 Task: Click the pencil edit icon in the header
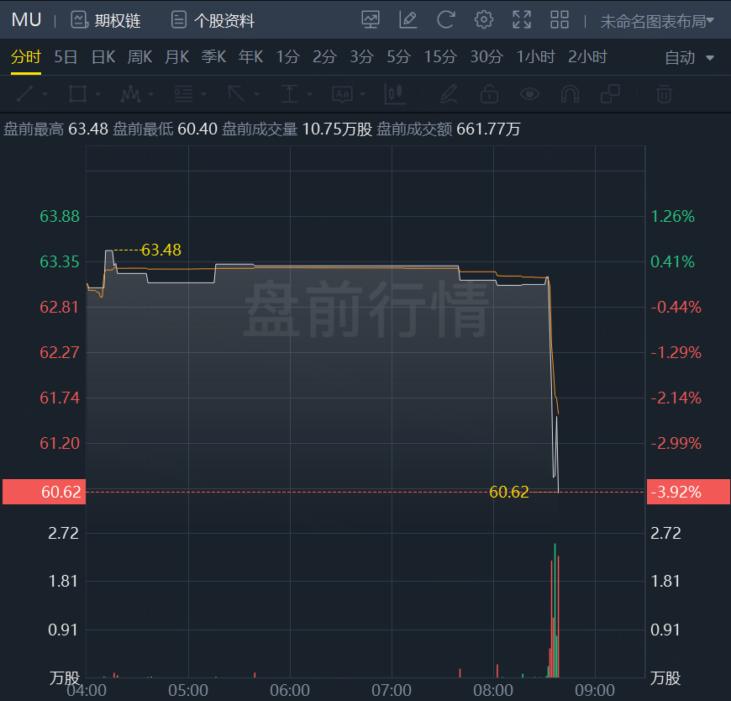coord(408,20)
